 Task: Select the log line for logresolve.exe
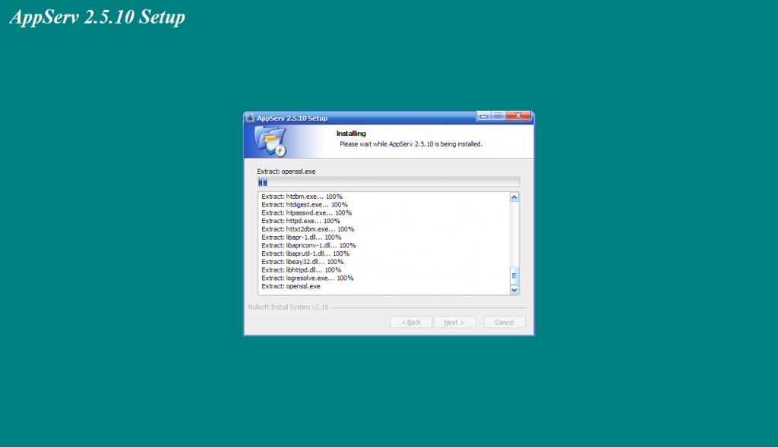coord(308,279)
